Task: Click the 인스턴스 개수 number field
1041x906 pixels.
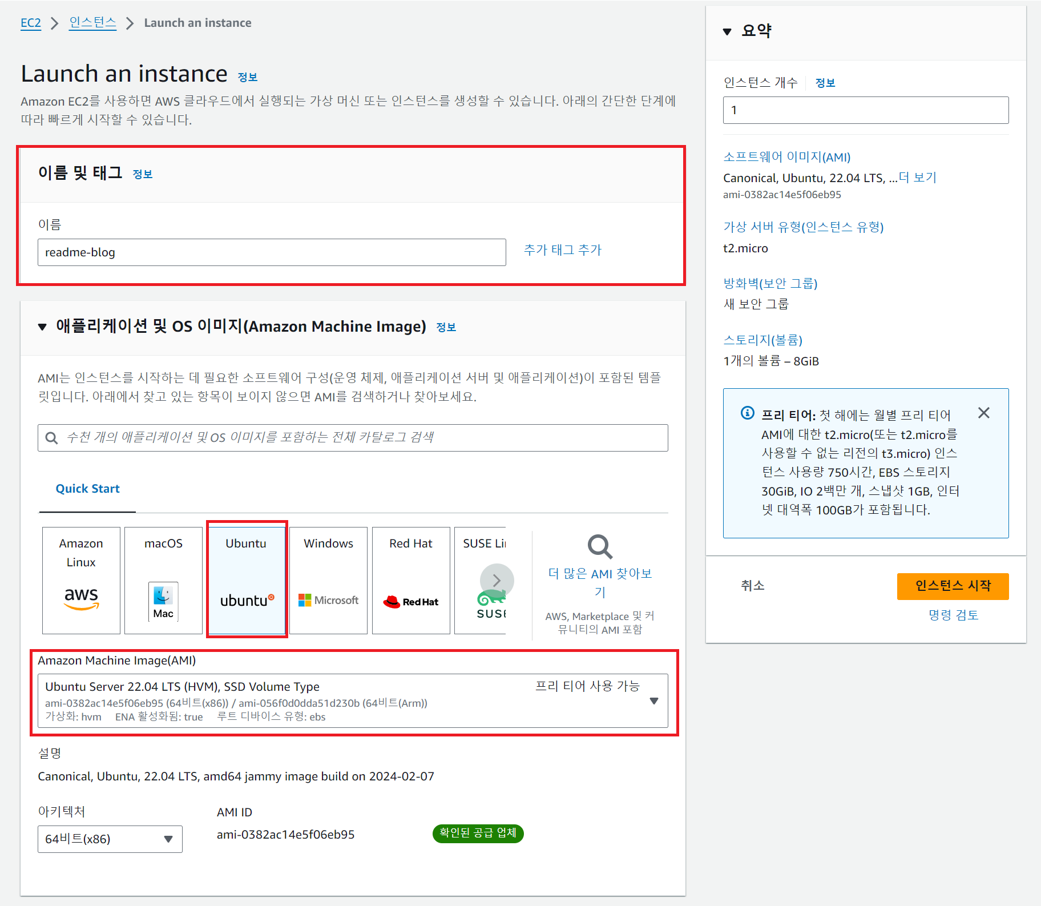Action: [866, 110]
